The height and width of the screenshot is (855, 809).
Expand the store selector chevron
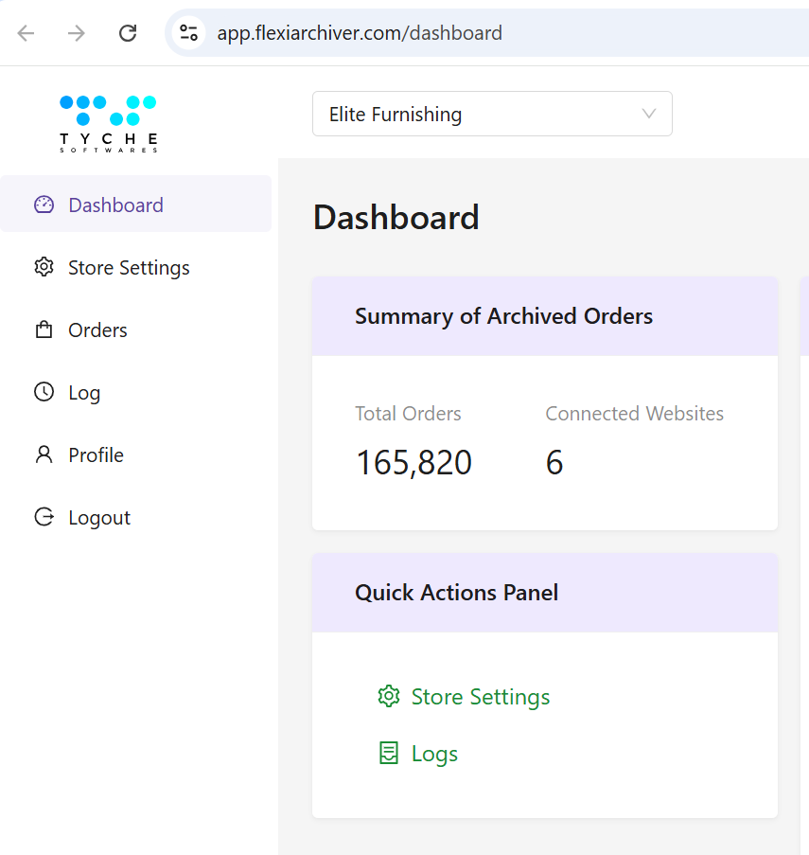[x=648, y=114]
